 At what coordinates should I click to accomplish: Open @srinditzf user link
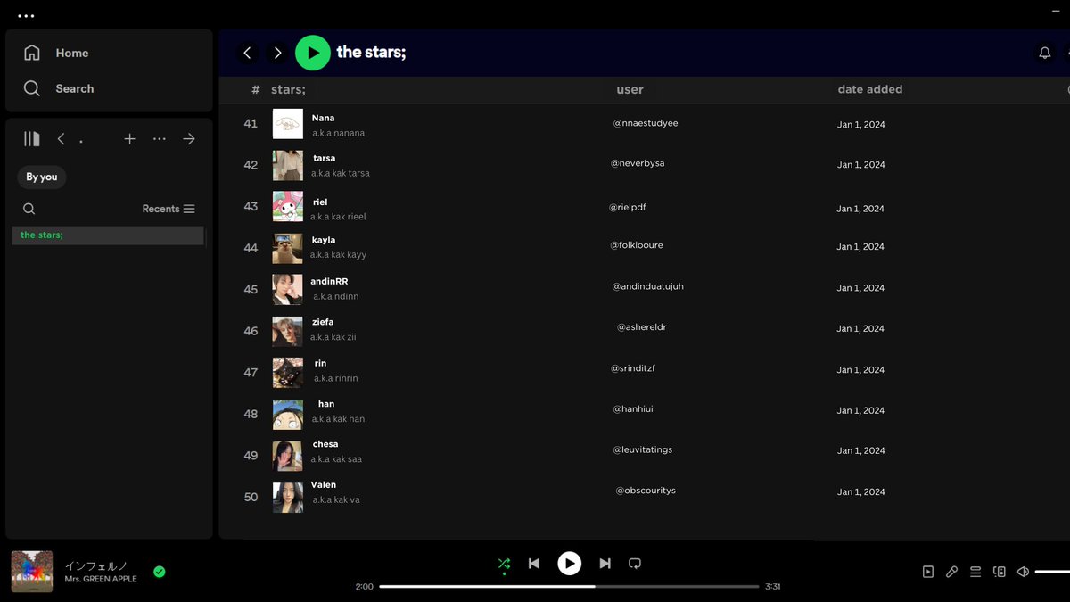633,368
